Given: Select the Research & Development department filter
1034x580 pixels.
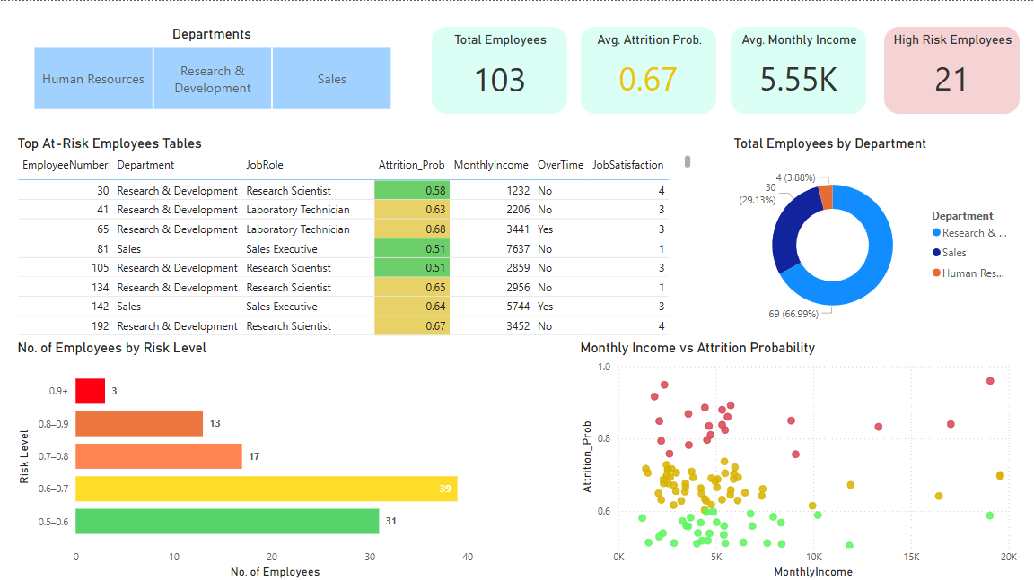Looking at the screenshot, I should pos(212,78).
